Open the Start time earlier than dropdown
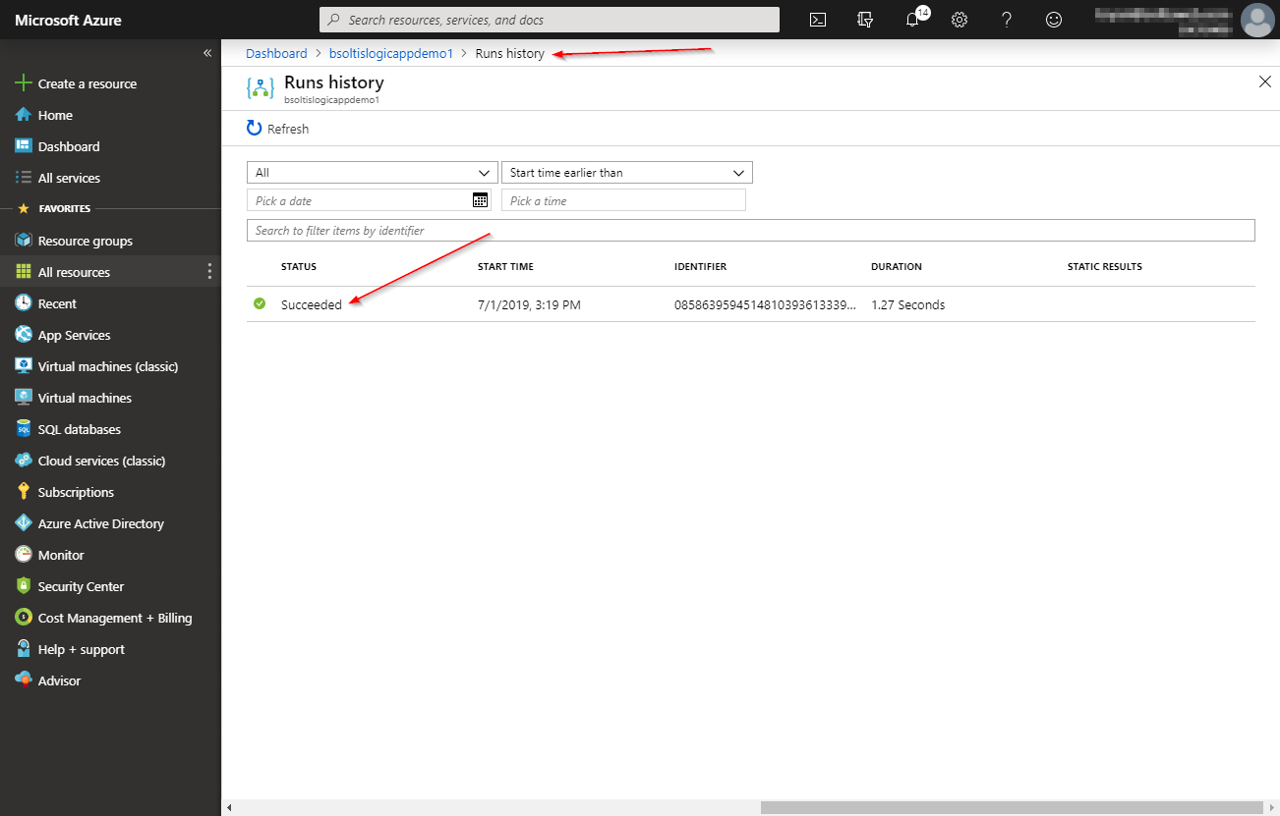The image size is (1280, 816). 626,173
